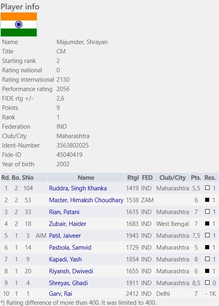Image resolution: width=219 pixels, height=306 pixels.
Task: Click white piece icon in round 9
Action: coord(207,283)
